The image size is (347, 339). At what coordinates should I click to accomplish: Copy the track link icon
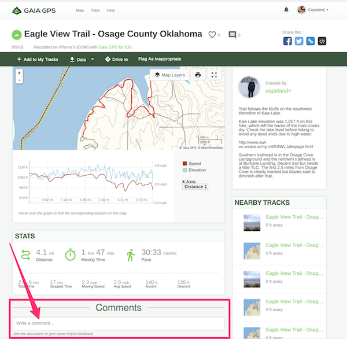(311, 41)
